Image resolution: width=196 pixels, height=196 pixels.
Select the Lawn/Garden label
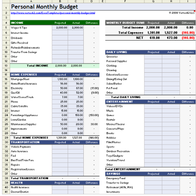tap(18, 120)
